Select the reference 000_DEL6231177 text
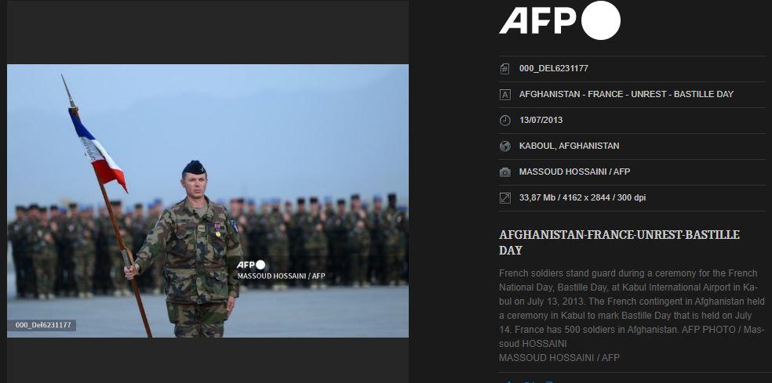 (553, 68)
